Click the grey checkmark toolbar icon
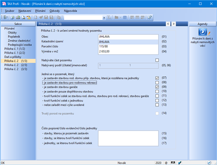This screenshot has width=217, height=165. click(x=41, y=17)
